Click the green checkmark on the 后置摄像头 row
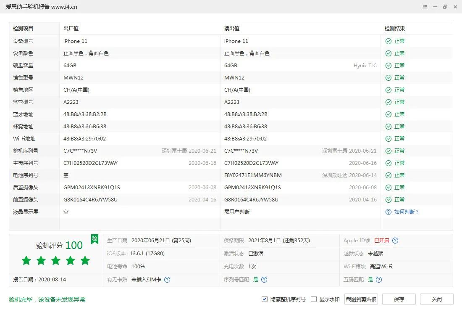462x315 pixels. (x=388, y=187)
